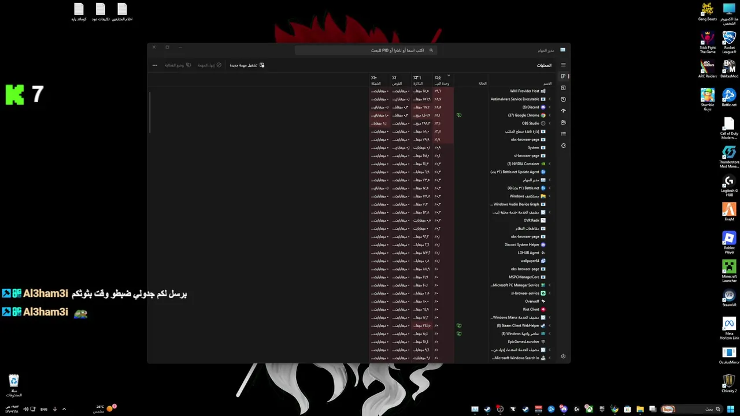Open the Users page in the sidebar
Viewport: 740px width, 416px height.
(x=563, y=122)
